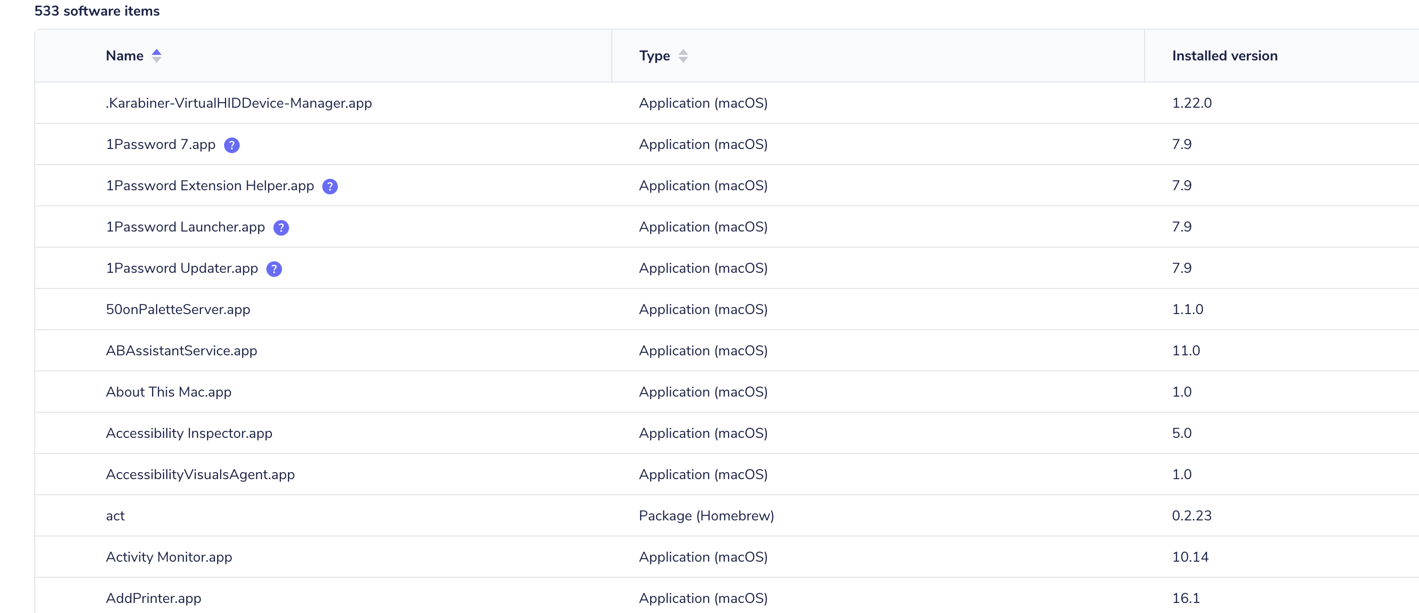Click Activity Monitor.app entry
The width and height of the screenshot is (1419, 613).
coord(169,557)
